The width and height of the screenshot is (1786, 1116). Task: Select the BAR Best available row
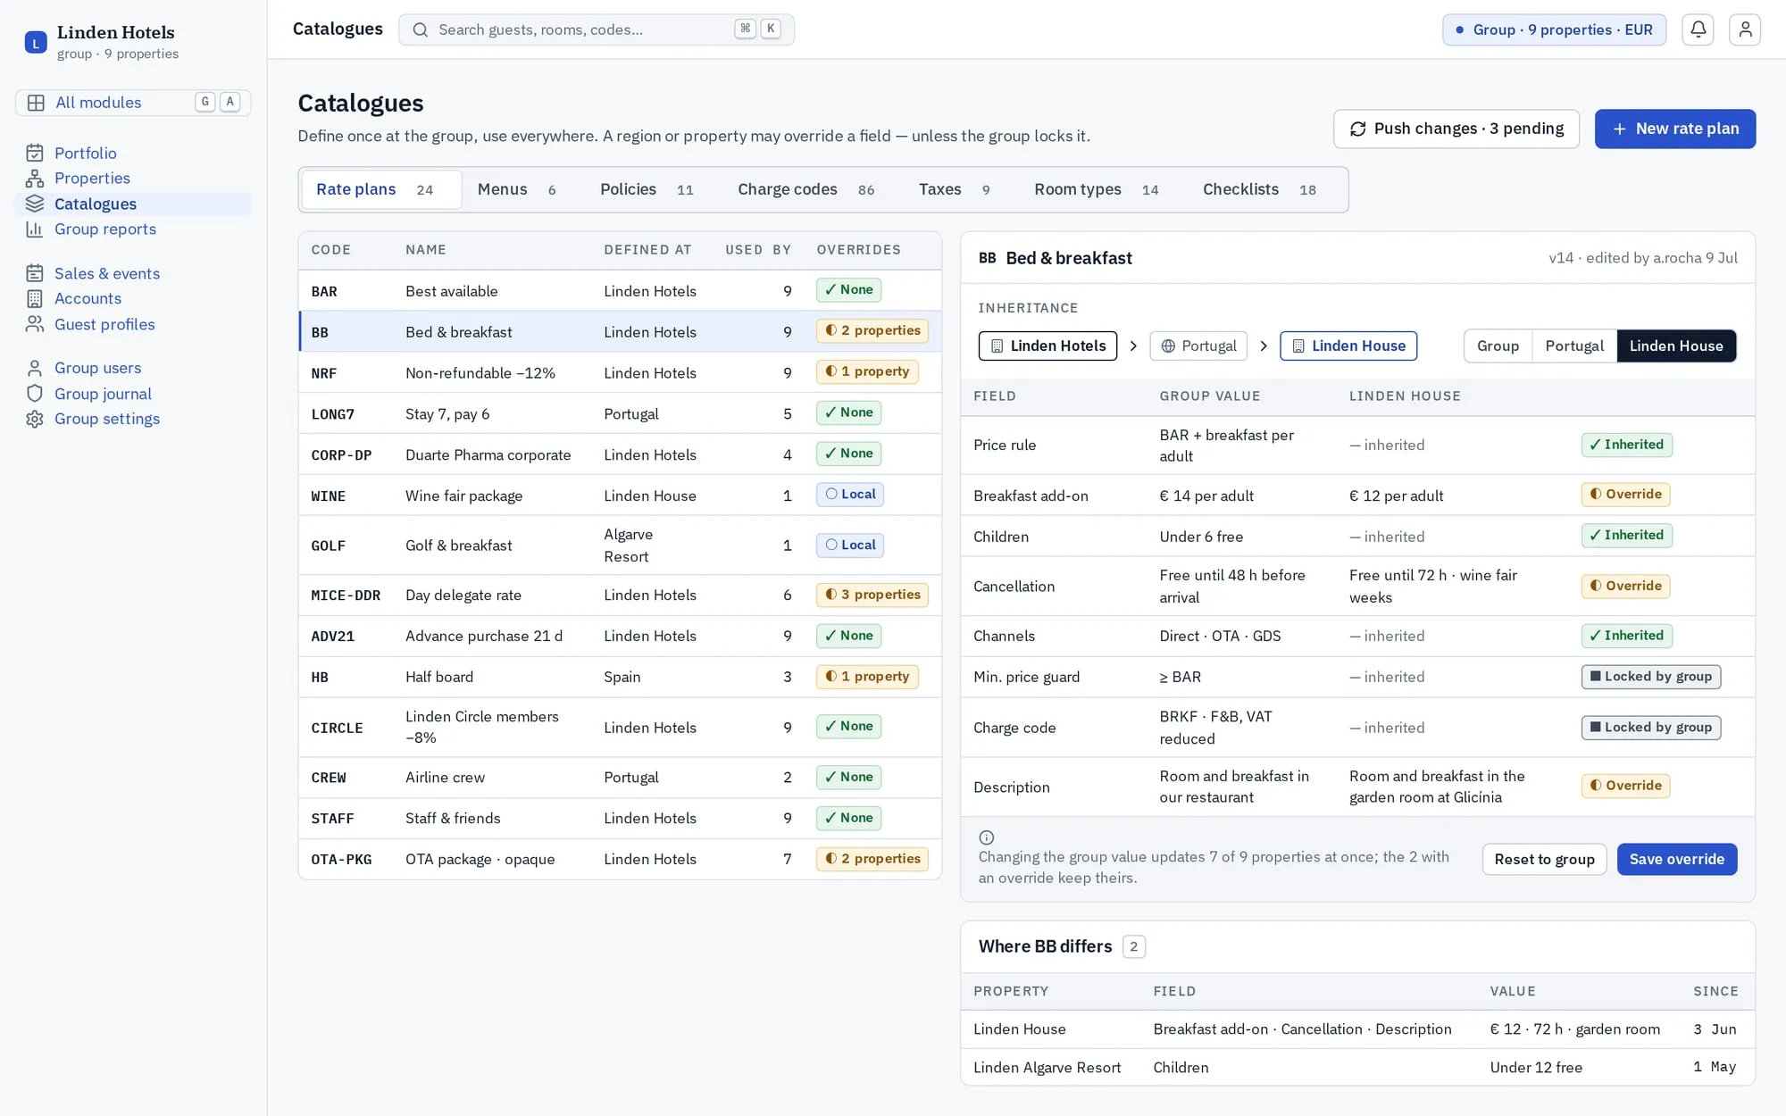point(620,291)
